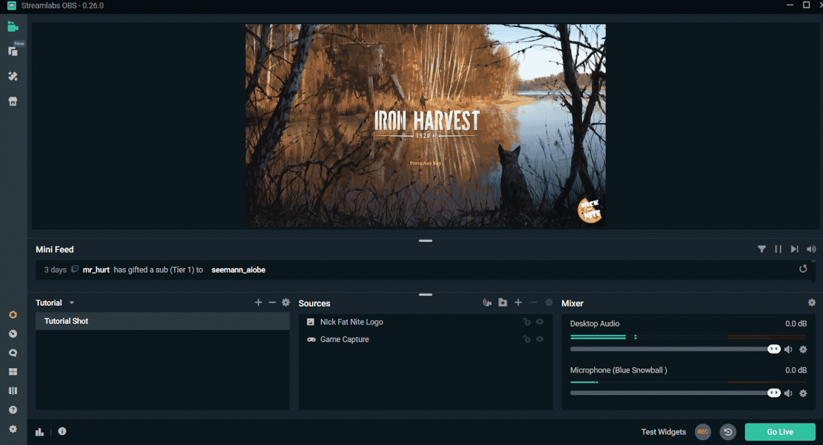The width and height of the screenshot is (823, 445).
Task: Open the Editor tab in the sidebar
Action: (13, 27)
